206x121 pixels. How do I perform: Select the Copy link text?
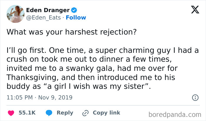(106, 113)
